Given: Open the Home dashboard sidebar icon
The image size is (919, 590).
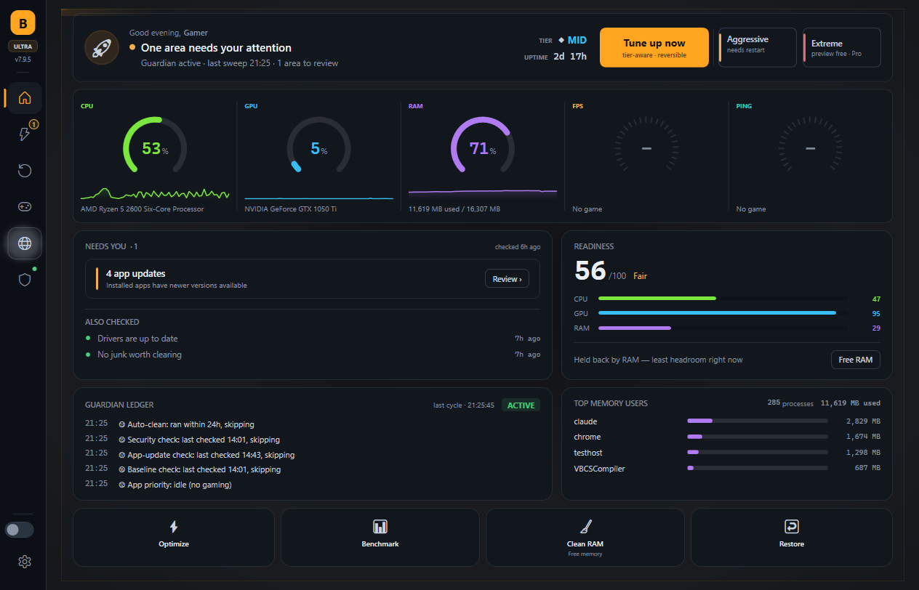Looking at the screenshot, I should [x=25, y=98].
